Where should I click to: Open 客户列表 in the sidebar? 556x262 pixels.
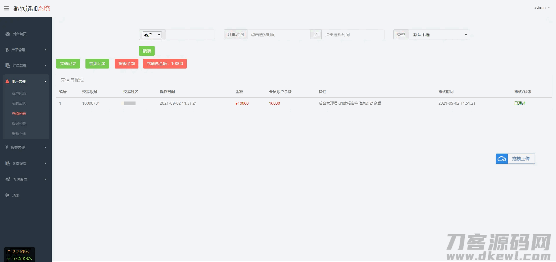point(19,93)
